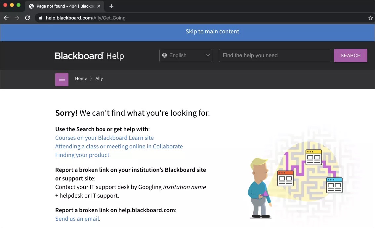Image resolution: width=375 pixels, height=228 pixels.
Task: Expand the English language dropdown
Action: pyautogui.click(x=186, y=56)
